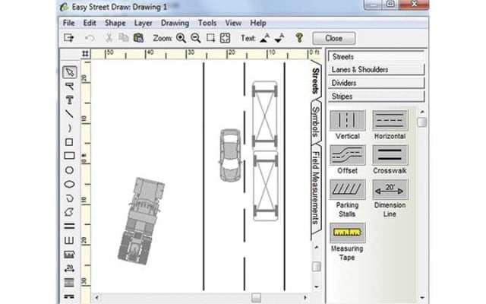Pick the Measuring Tape symbol
The image size is (486, 304).
tap(348, 233)
